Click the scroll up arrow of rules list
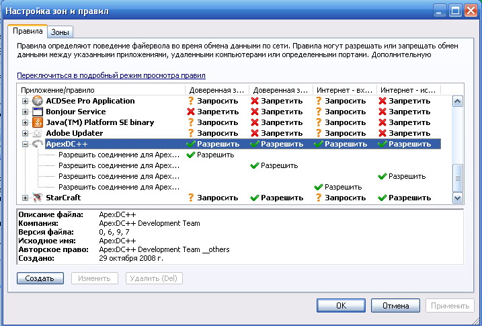Viewport: 482px width, 326px height. tap(457, 101)
